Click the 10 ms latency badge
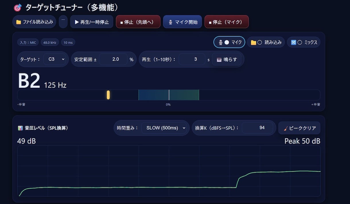The width and height of the screenshot is (350, 204). click(x=68, y=43)
